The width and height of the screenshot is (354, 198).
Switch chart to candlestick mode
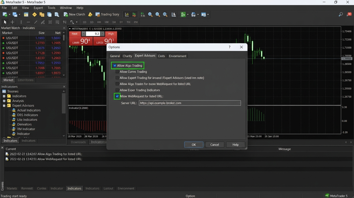134,14
